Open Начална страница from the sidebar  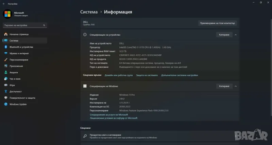[x=19, y=34]
